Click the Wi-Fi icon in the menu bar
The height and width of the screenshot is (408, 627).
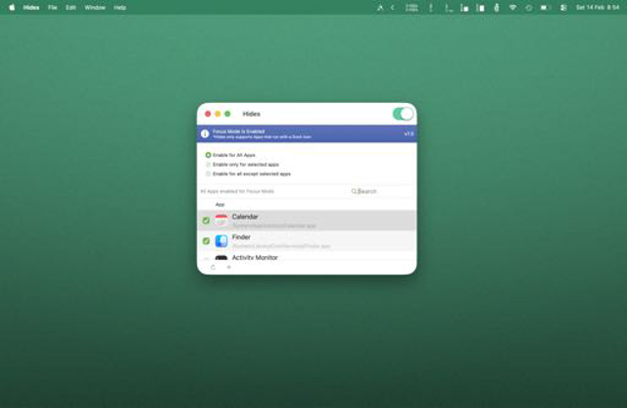(x=512, y=7)
